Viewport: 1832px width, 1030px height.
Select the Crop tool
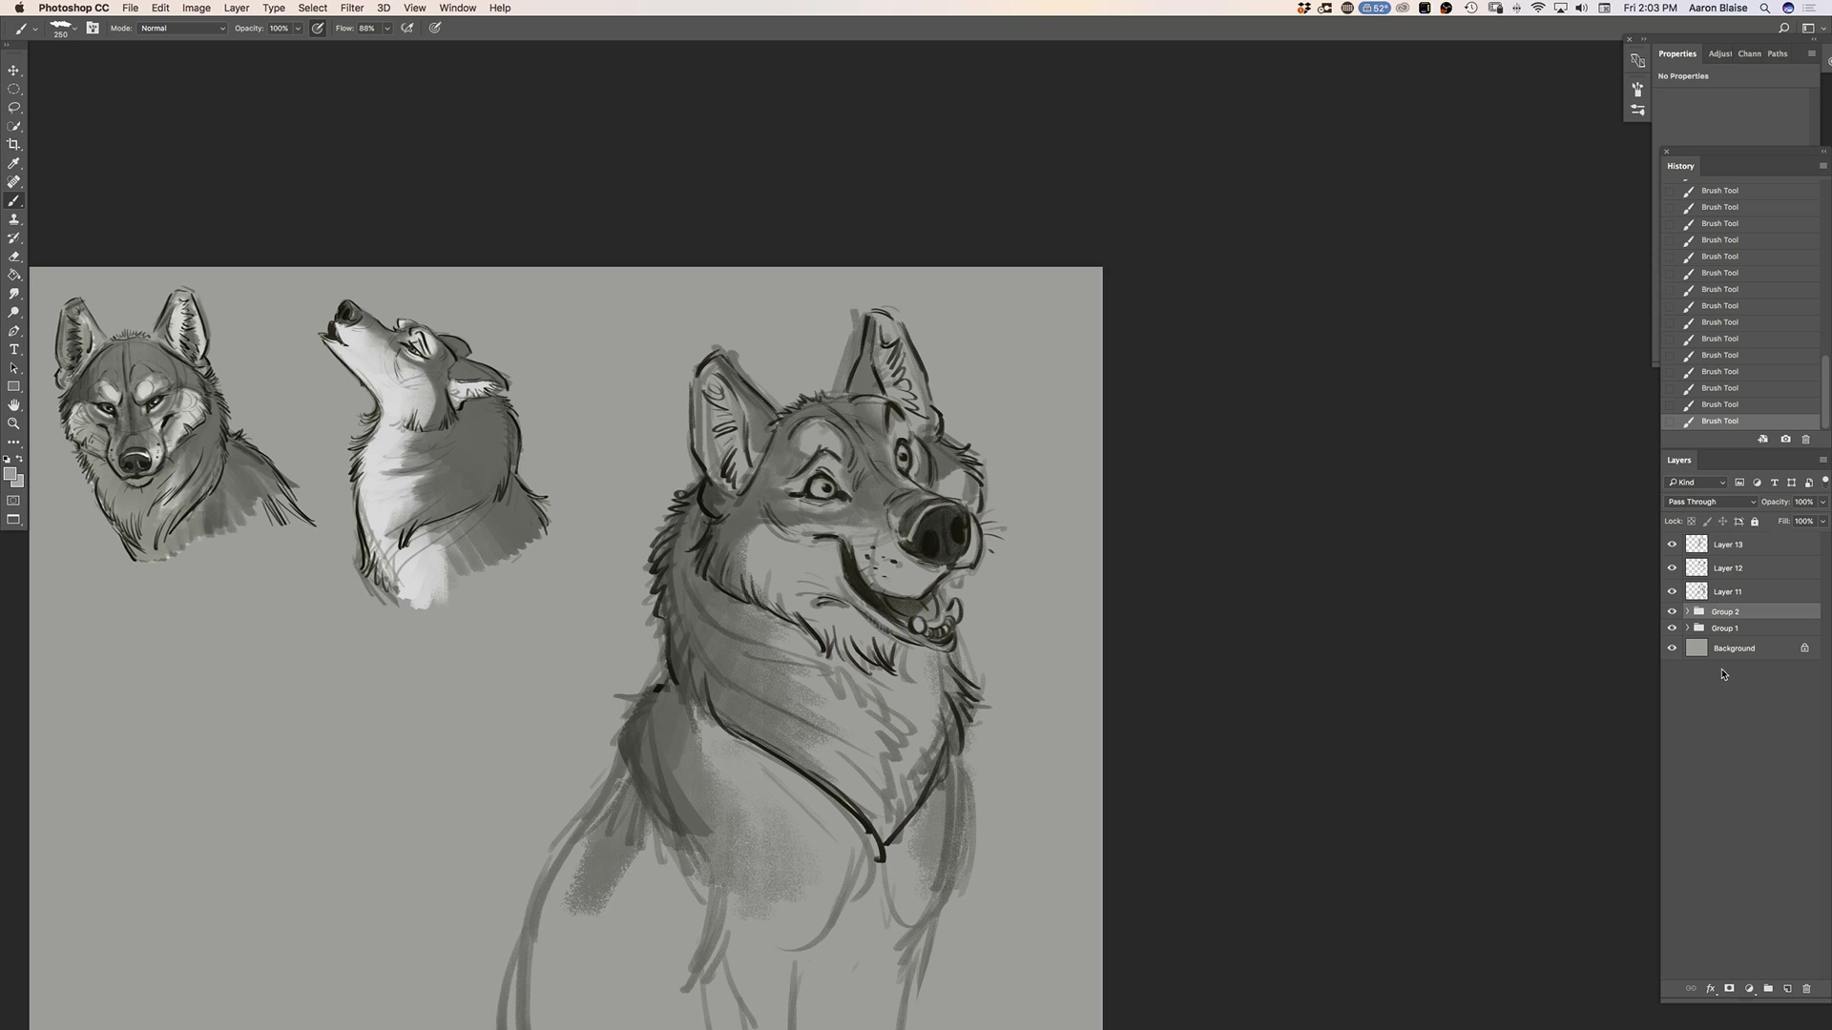(x=13, y=145)
